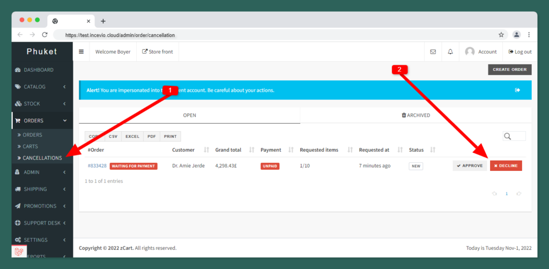Expand the Shipping sidebar menu
The width and height of the screenshot is (549, 269).
coord(42,189)
